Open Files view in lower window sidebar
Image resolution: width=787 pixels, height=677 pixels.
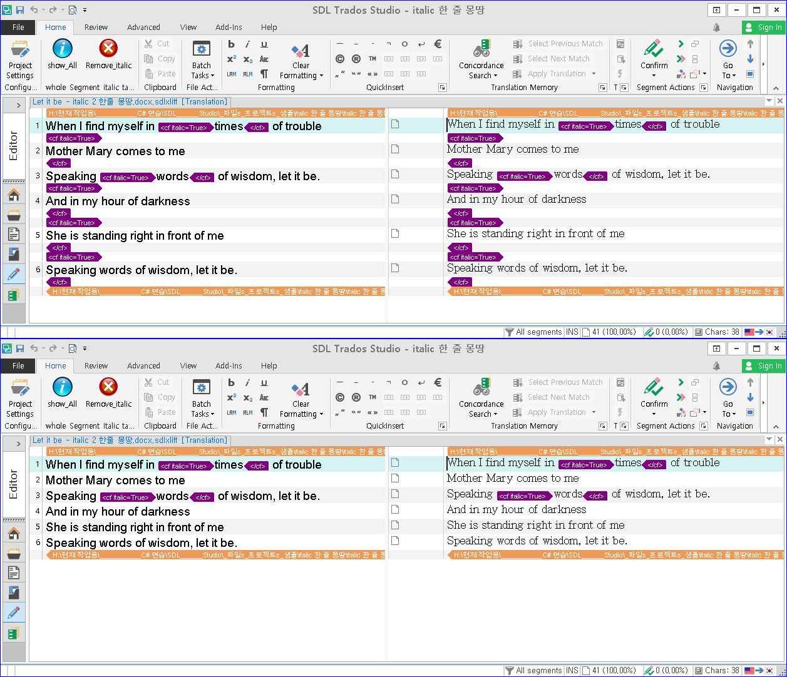(x=13, y=573)
